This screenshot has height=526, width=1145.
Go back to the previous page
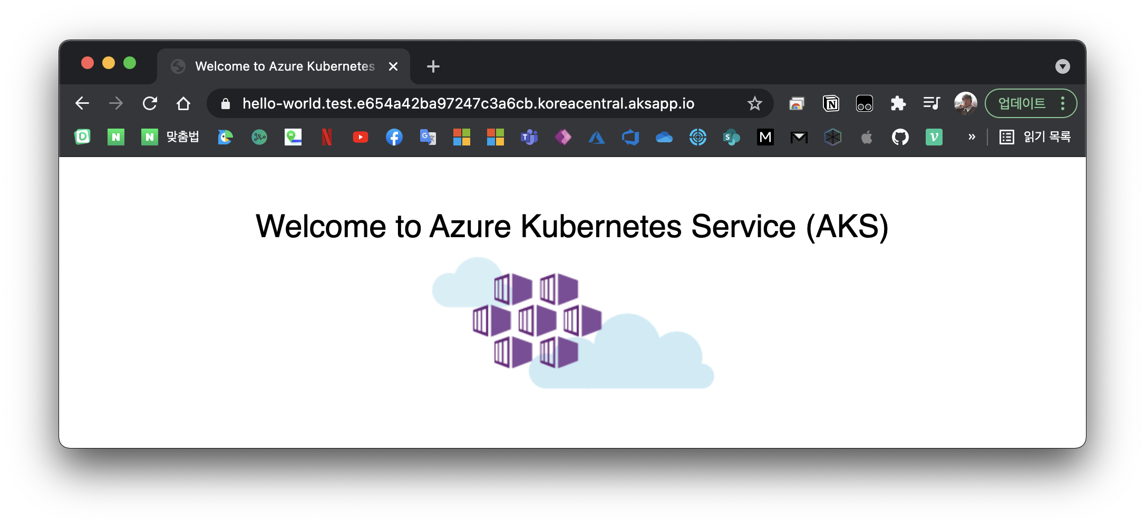coord(82,103)
